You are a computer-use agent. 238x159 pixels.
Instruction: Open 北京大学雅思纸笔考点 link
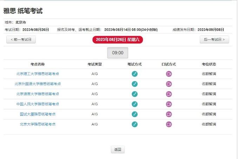pyautogui.click(x=38, y=124)
